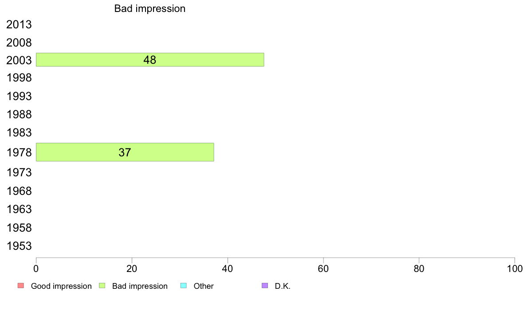The height and width of the screenshot is (326, 527).
Task: Click the 2013 year label
Action: 19,25
